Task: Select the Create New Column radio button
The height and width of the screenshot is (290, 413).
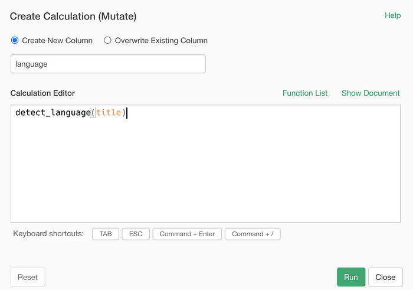Action: coord(15,40)
